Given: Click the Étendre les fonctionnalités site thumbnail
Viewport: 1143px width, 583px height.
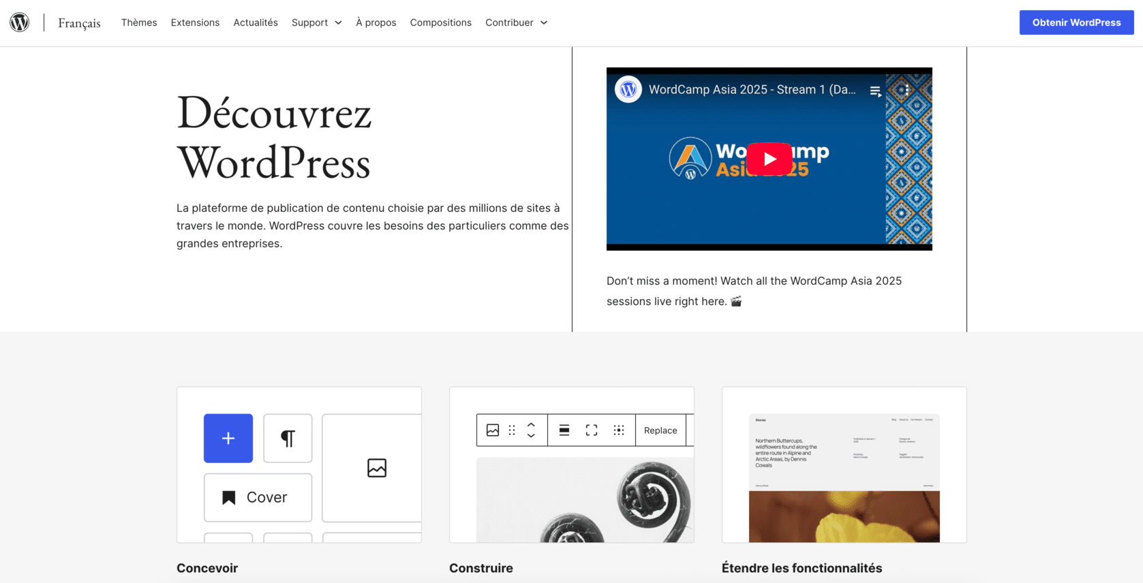Looking at the screenshot, I should pos(844,477).
